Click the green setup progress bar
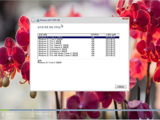Image resolution: width=160 pixels, height=120 pixels. point(5,110)
